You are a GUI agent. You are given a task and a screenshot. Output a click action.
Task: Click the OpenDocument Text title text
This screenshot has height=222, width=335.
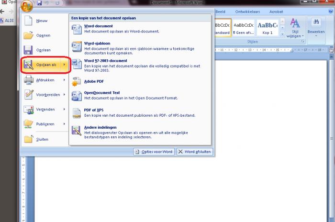[x=101, y=93]
